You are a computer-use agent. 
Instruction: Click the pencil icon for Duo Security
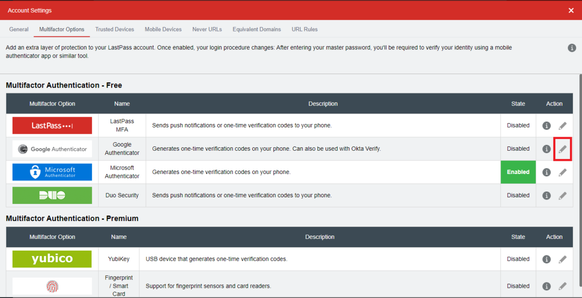(x=563, y=195)
